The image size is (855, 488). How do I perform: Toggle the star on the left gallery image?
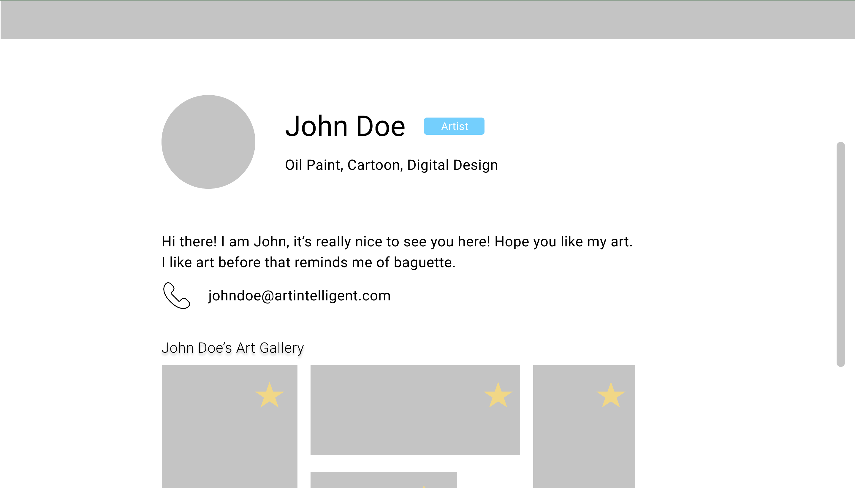click(x=270, y=395)
